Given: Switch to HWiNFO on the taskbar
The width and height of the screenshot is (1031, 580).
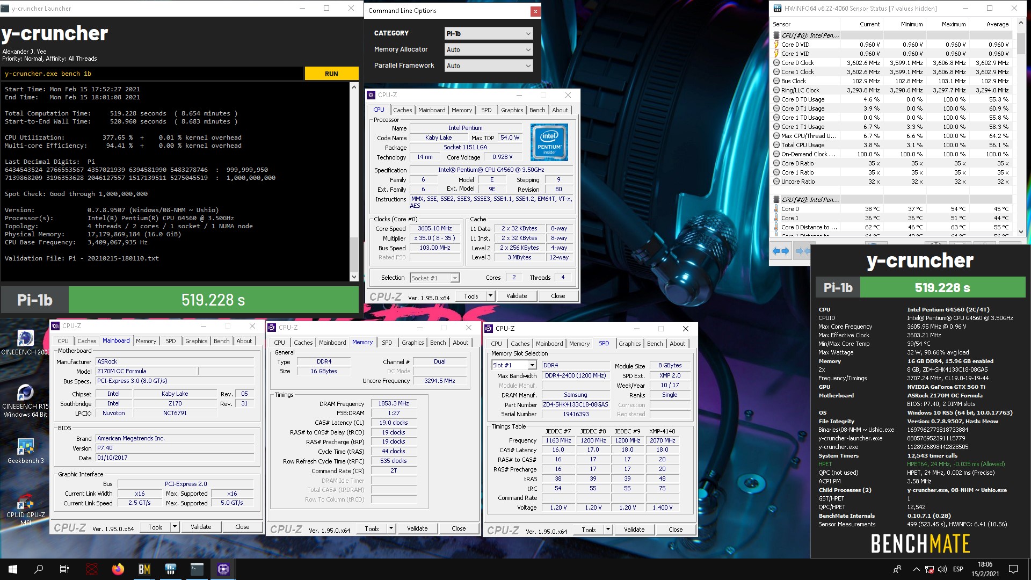Looking at the screenshot, I should (171, 569).
